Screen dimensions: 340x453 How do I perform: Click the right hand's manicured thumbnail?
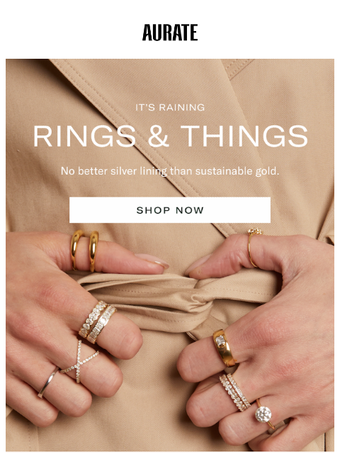click(x=198, y=265)
